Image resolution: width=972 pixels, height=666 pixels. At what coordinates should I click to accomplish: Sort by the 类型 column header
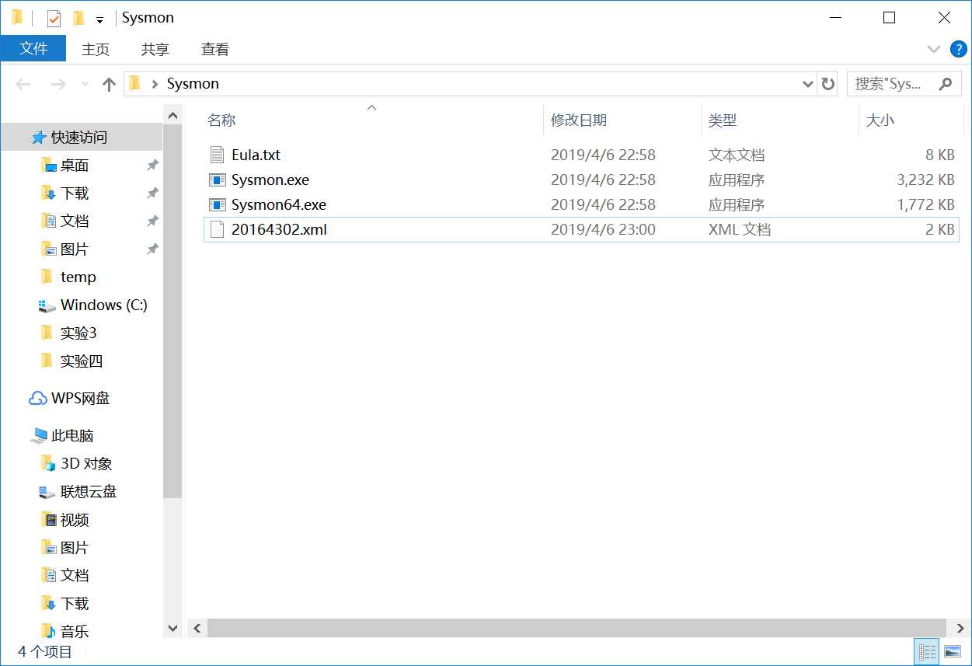pyautogui.click(x=723, y=120)
